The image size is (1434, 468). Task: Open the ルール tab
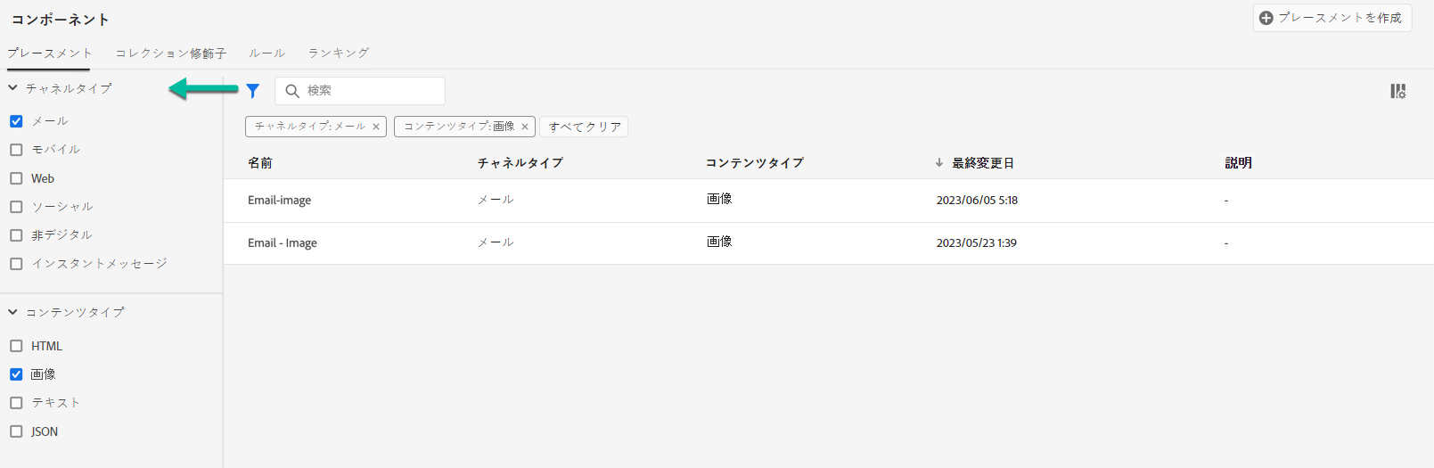click(266, 53)
